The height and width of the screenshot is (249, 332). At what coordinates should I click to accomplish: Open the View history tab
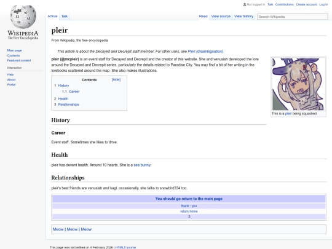[243, 17]
